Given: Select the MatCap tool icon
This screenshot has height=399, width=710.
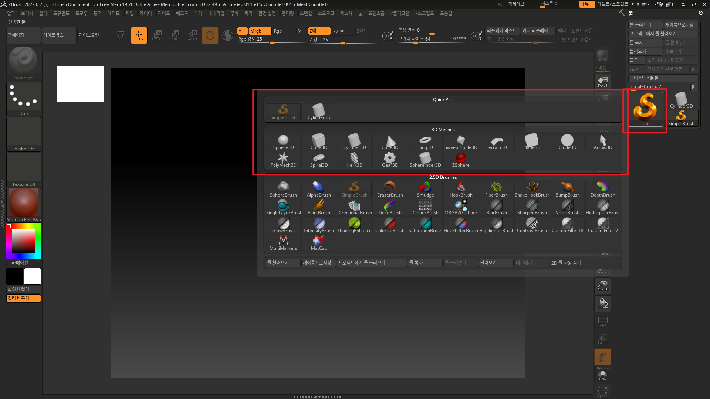Looking at the screenshot, I should (x=319, y=243).
